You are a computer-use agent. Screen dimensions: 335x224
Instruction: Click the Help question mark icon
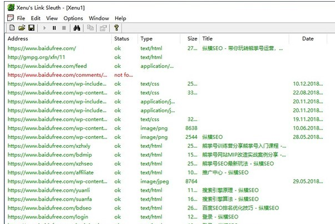pos(116,28)
